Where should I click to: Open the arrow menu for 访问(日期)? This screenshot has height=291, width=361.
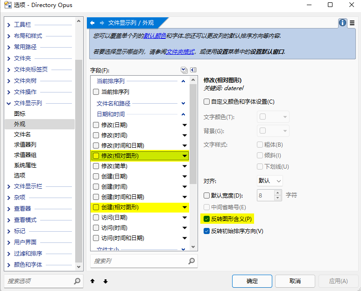(184, 218)
